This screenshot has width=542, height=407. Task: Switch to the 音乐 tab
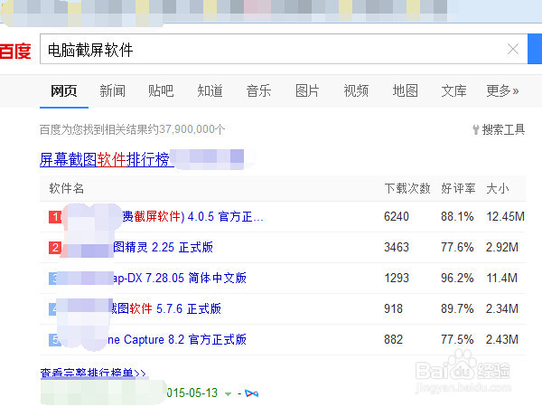(x=258, y=91)
